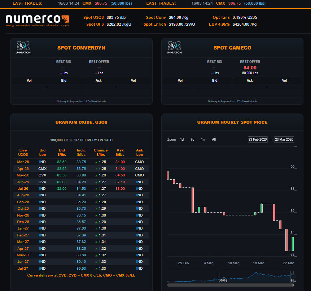Screen dimensions: 311x291
Task: Click the U-Match icon in Spot Cameco panel
Action: point(174,47)
